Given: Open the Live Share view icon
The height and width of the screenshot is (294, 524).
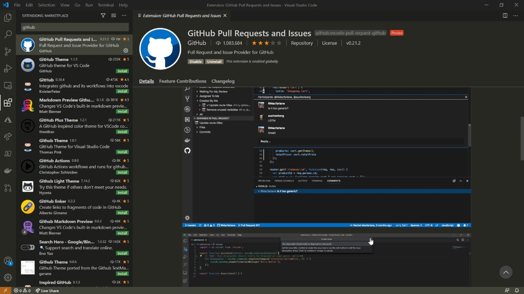Looking at the screenshot, I should coord(8,137).
